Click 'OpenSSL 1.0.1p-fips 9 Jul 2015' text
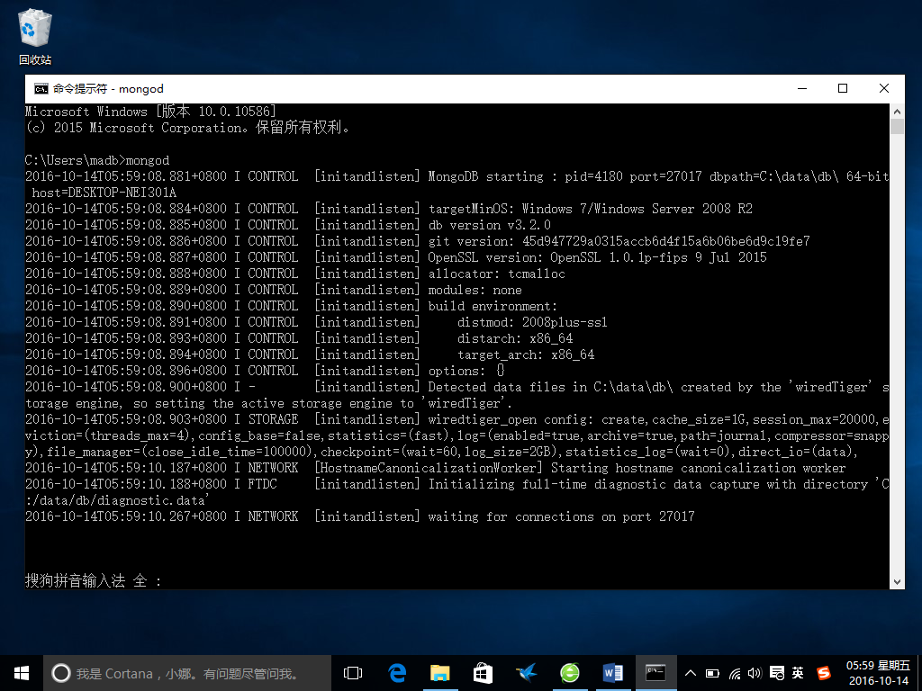Image resolution: width=922 pixels, height=691 pixels. pyautogui.click(x=658, y=257)
